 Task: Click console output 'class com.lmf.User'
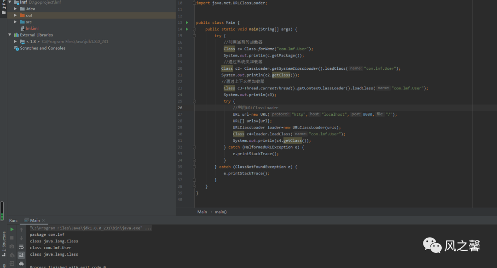tap(51, 248)
